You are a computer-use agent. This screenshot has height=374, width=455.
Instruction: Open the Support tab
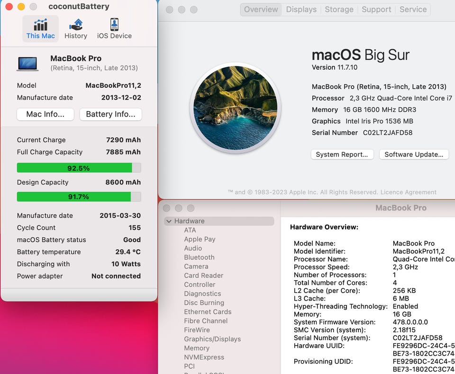376,9
